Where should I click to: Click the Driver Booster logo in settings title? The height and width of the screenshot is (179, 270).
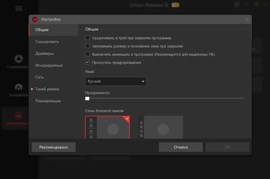pyautogui.click(x=35, y=20)
